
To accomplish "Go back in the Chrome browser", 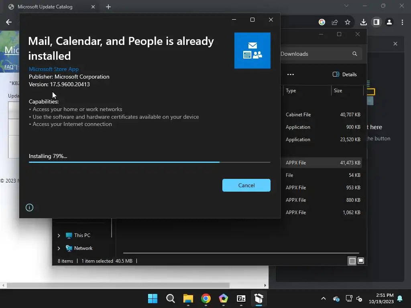I will (x=9, y=22).
